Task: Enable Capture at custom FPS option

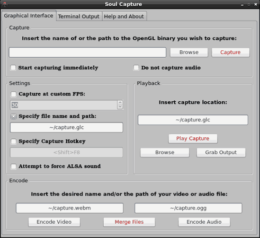Action: click(x=14, y=94)
